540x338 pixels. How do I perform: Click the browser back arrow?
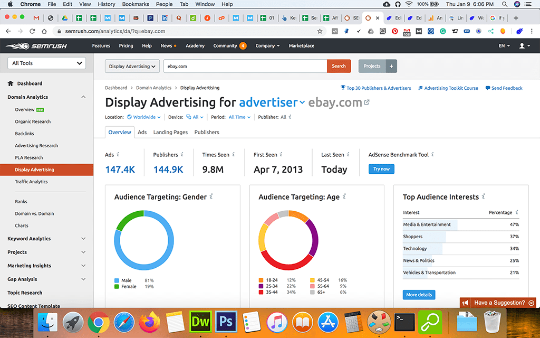8,31
